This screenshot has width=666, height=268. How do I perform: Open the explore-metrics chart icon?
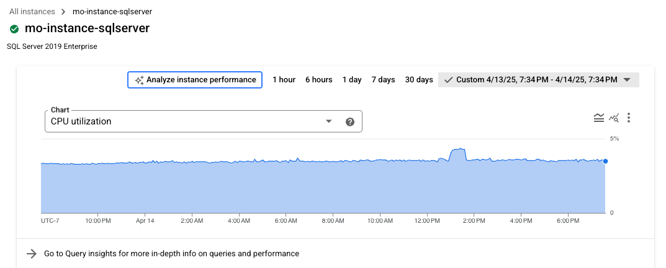click(x=614, y=118)
